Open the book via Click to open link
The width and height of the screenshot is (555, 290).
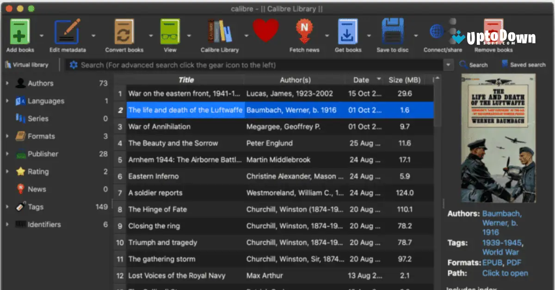[505, 273]
